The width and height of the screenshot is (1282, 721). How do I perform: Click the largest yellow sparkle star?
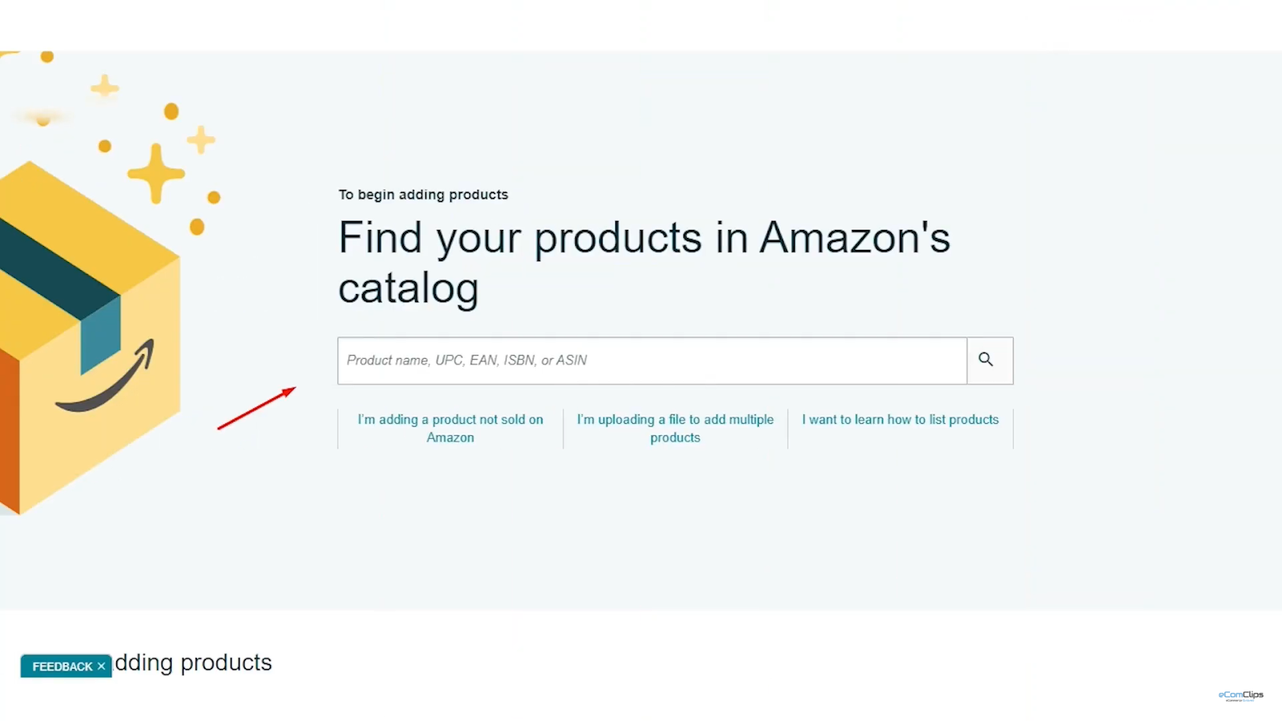tap(155, 173)
